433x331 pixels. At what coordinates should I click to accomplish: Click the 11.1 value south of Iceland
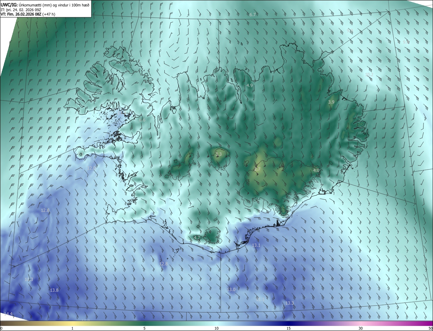click(260, 299)
